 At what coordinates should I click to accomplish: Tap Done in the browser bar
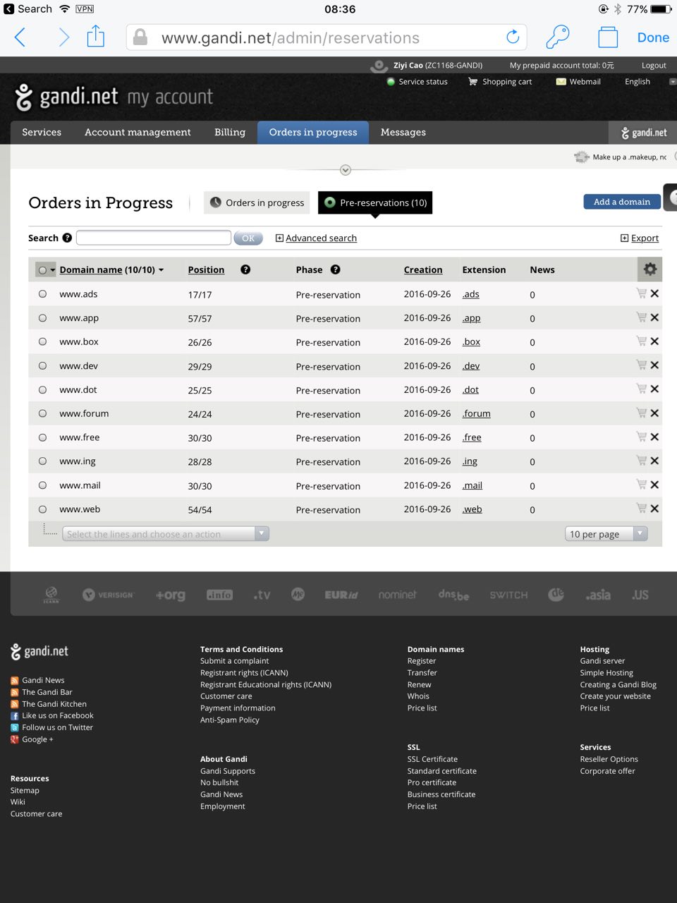[x=653, y=37]
